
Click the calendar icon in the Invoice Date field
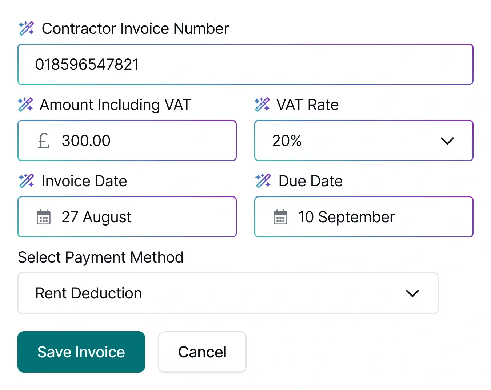[x=43, y=216]
